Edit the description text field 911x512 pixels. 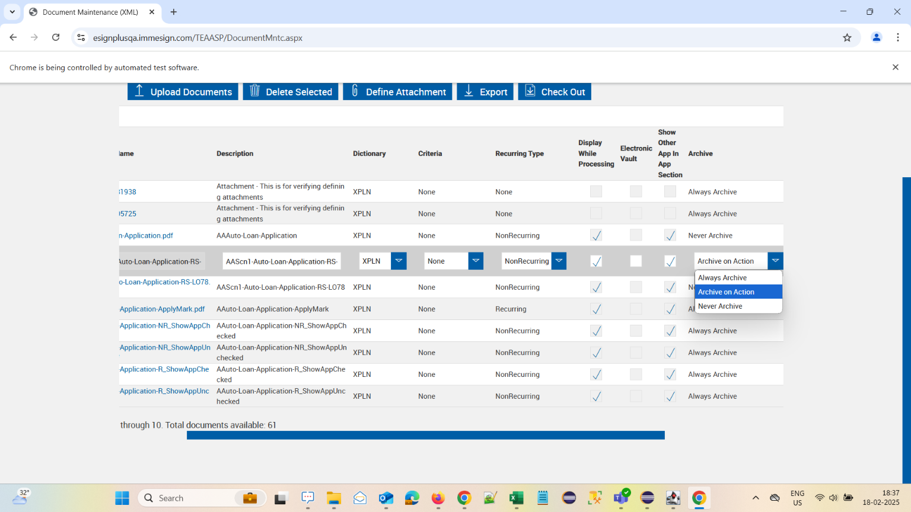pos(281,261)
